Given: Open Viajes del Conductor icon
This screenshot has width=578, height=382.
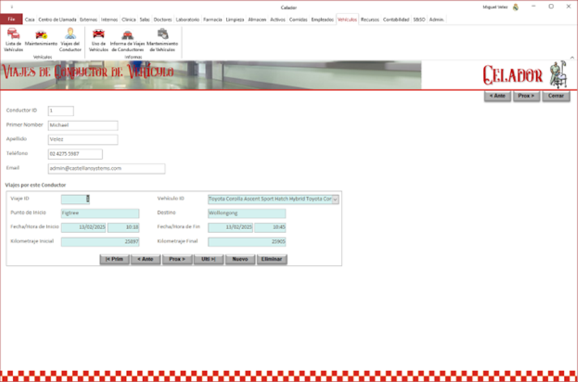Looking at the screenshot, I should [70, 39].
